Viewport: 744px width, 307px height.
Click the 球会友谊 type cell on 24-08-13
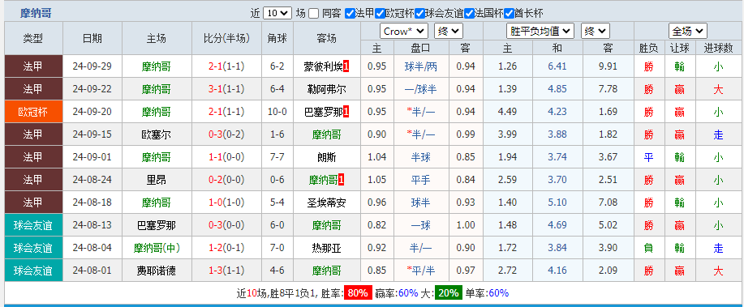pos(33,224)
